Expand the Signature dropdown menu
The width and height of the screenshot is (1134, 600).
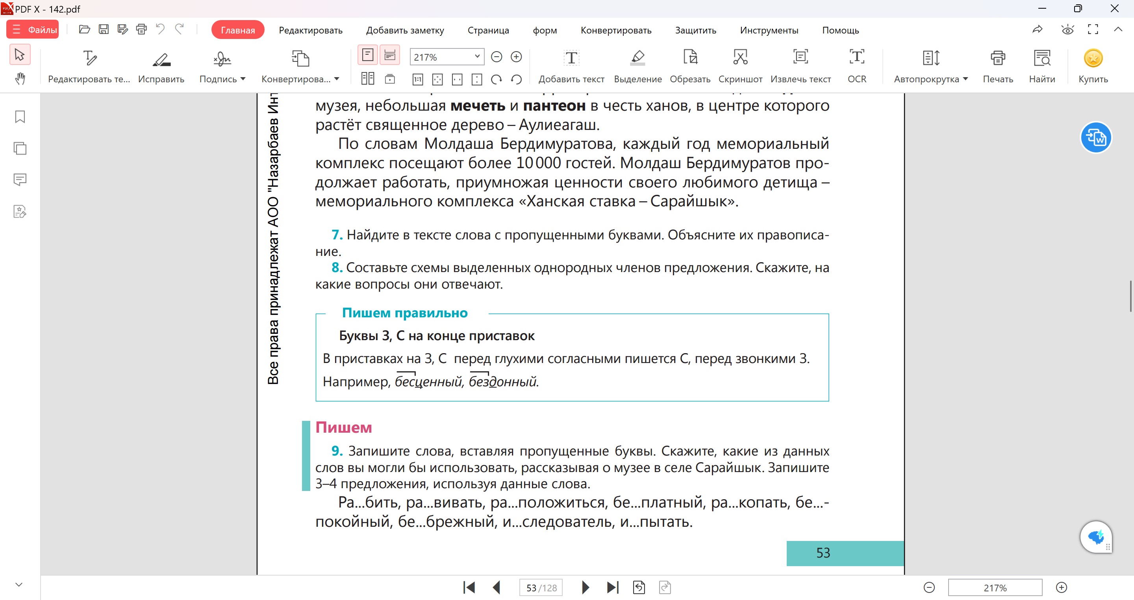[x=243, y=79]
